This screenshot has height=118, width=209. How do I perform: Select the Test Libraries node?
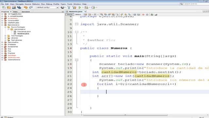point(16,40)
